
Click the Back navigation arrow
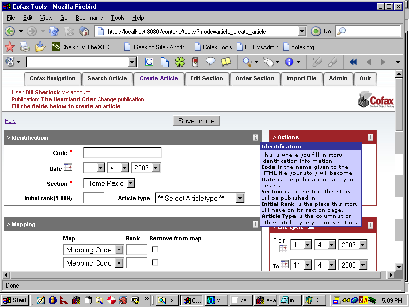pos(10,32)
